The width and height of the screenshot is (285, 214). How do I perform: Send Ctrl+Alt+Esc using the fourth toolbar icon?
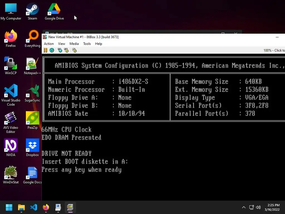click(x=66, y=50)
